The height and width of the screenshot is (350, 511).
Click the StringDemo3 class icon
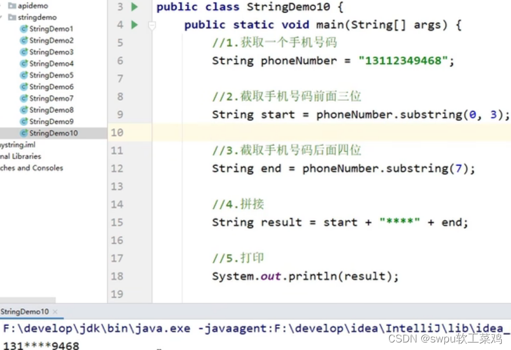[23, 52]
